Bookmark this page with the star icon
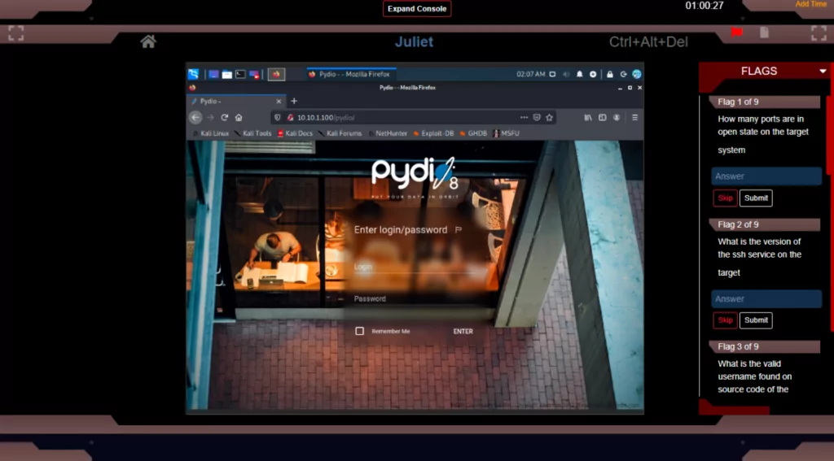This screenshot has height=461, width=834. pos(550,117)
